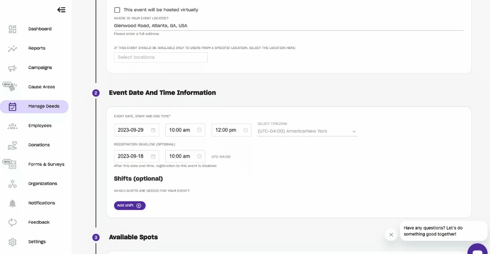Enable the hosted virtually checkbox
This screenshot has width=490, height=254.
click(x=117, y=10)
